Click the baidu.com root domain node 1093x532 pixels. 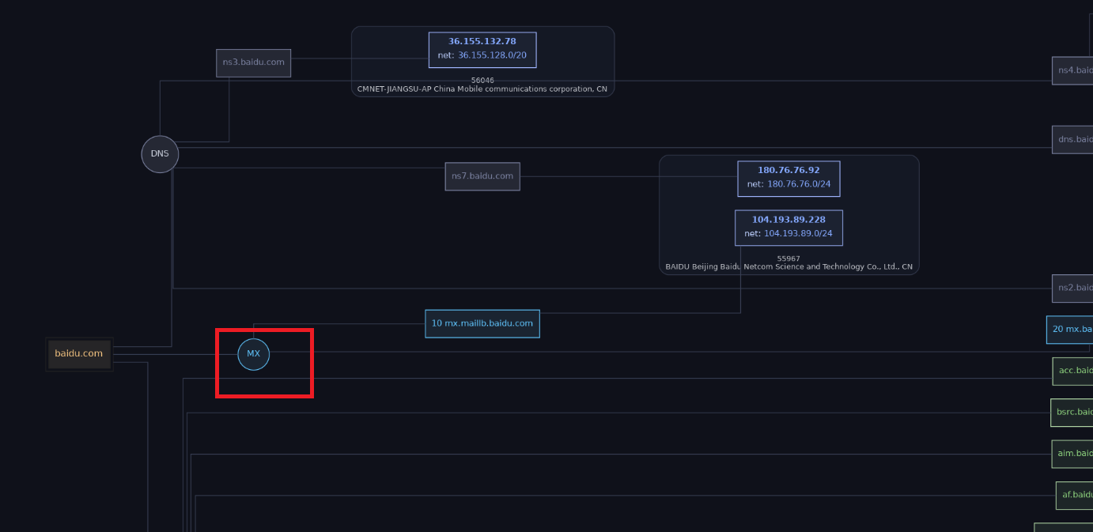pos(79,353)
